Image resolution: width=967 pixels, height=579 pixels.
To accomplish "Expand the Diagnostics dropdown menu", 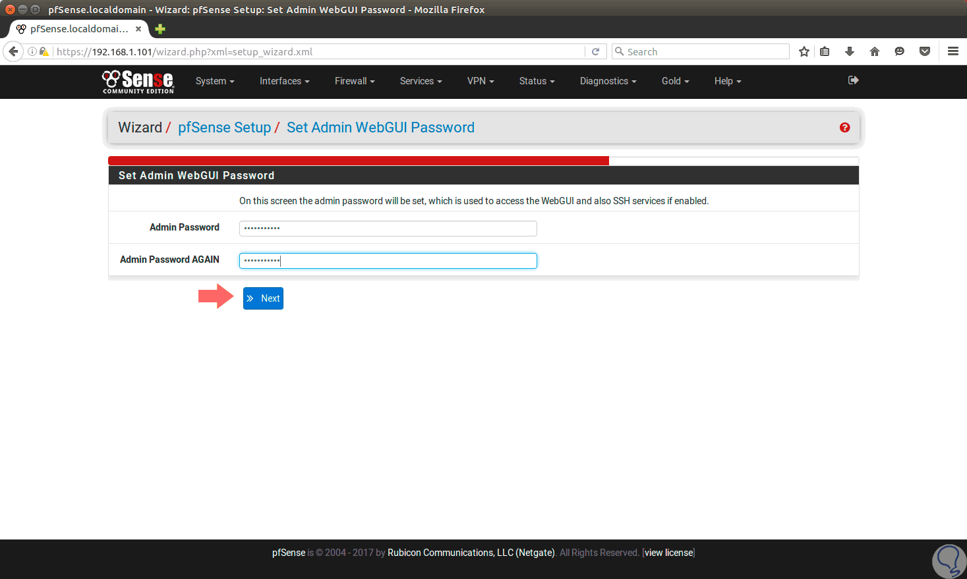I will pyautogui.click(x=608, y=81).
